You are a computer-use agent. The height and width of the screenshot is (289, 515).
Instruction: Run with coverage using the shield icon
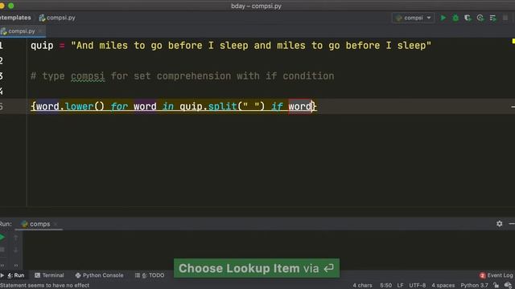click(468, 18)
